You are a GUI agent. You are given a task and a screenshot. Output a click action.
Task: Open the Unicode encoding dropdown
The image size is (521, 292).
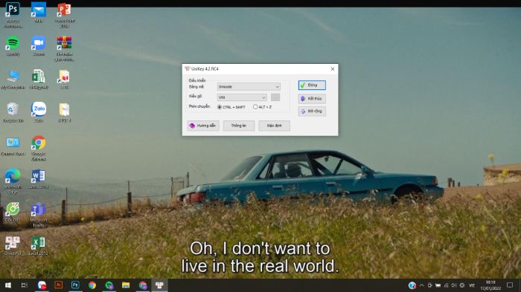click(x=249, y=87)
